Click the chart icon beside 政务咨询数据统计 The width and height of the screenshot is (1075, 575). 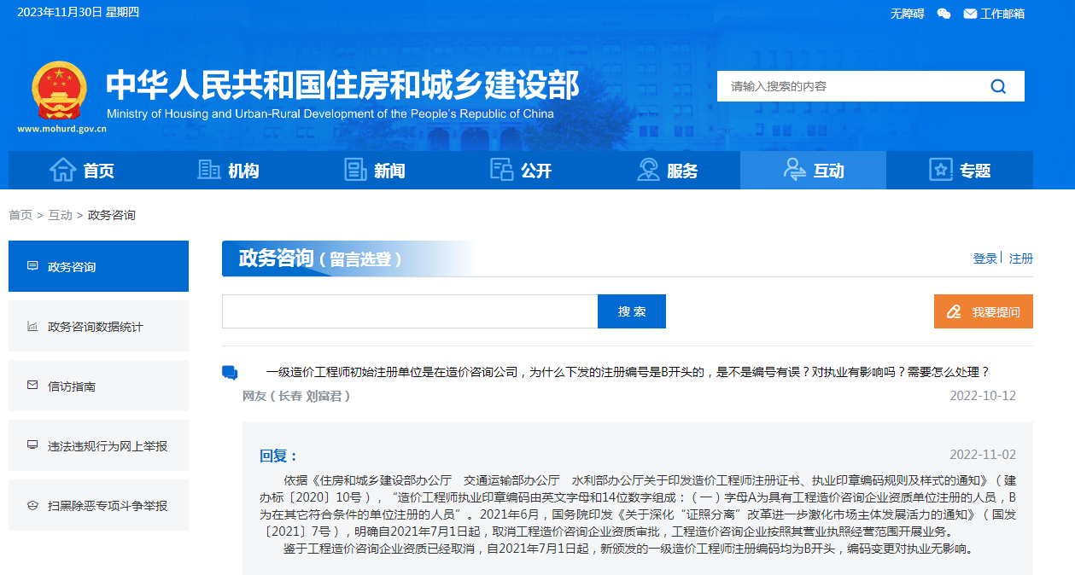coord(32,326)
